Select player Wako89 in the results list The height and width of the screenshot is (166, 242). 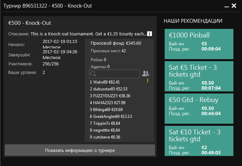105,82
